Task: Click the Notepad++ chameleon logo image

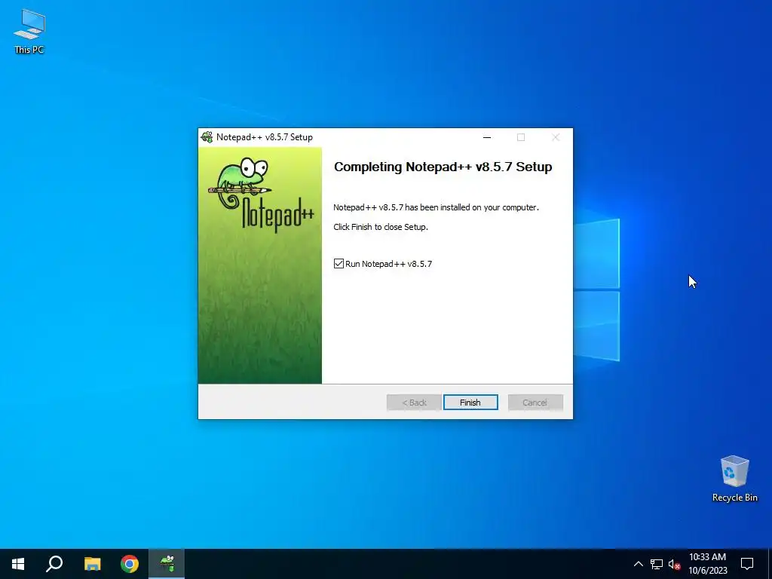Action: pyautogui.click(x=261, y=195)
